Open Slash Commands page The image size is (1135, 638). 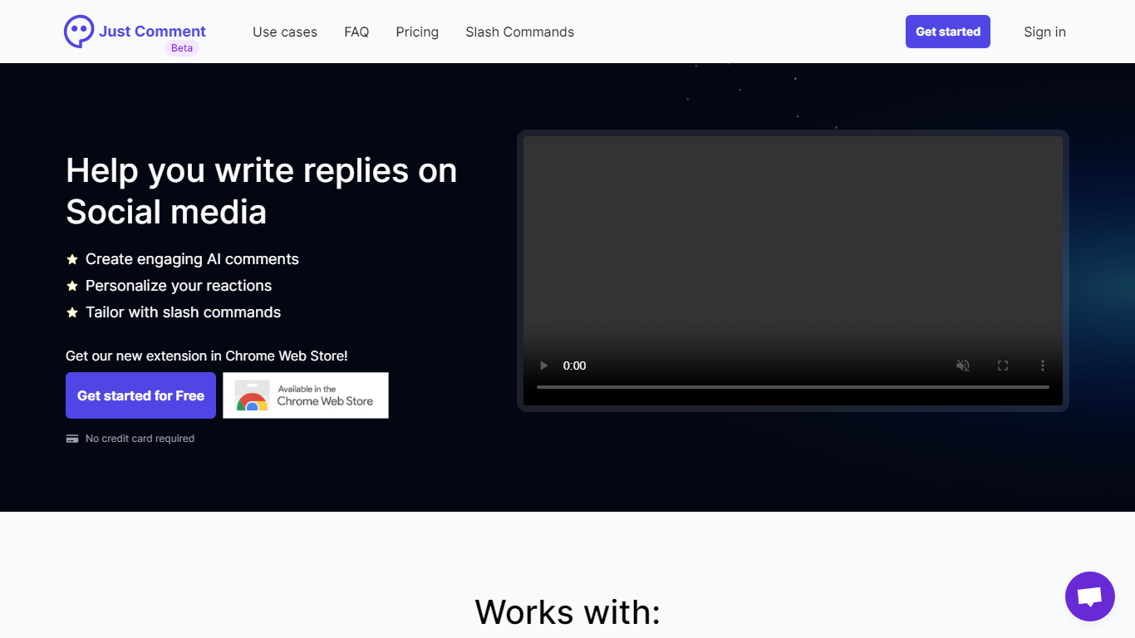click(x=519, y=32)
